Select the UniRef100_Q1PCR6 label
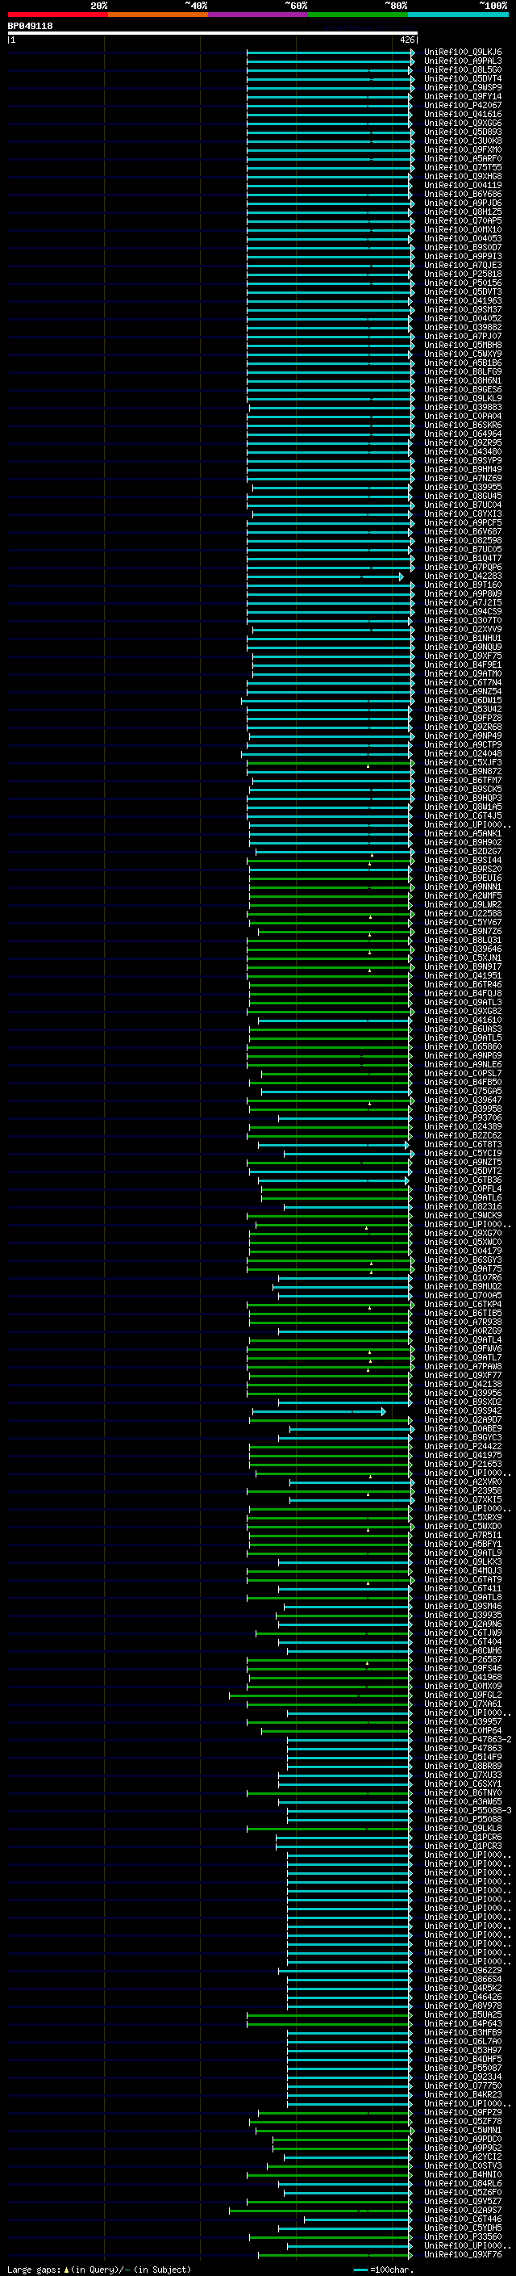 (x=463, y=1837)
